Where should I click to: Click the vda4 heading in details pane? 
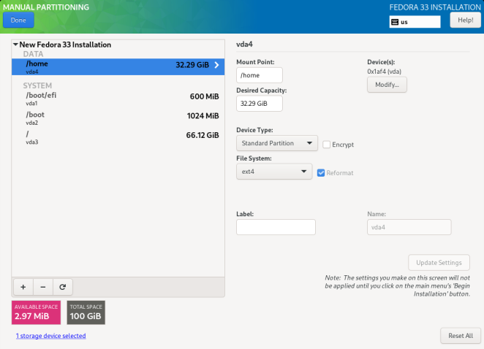click(244, 45)
